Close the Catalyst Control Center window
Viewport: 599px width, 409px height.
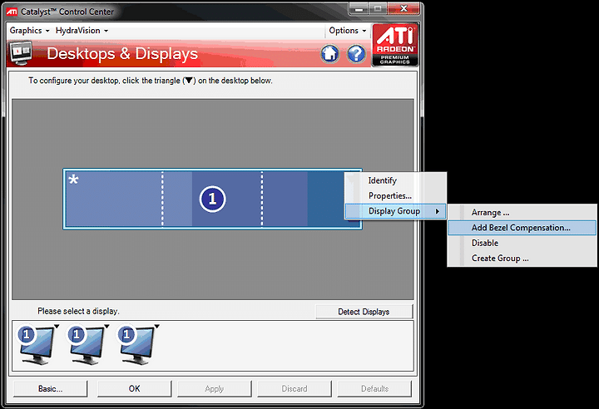click(403, 9)
